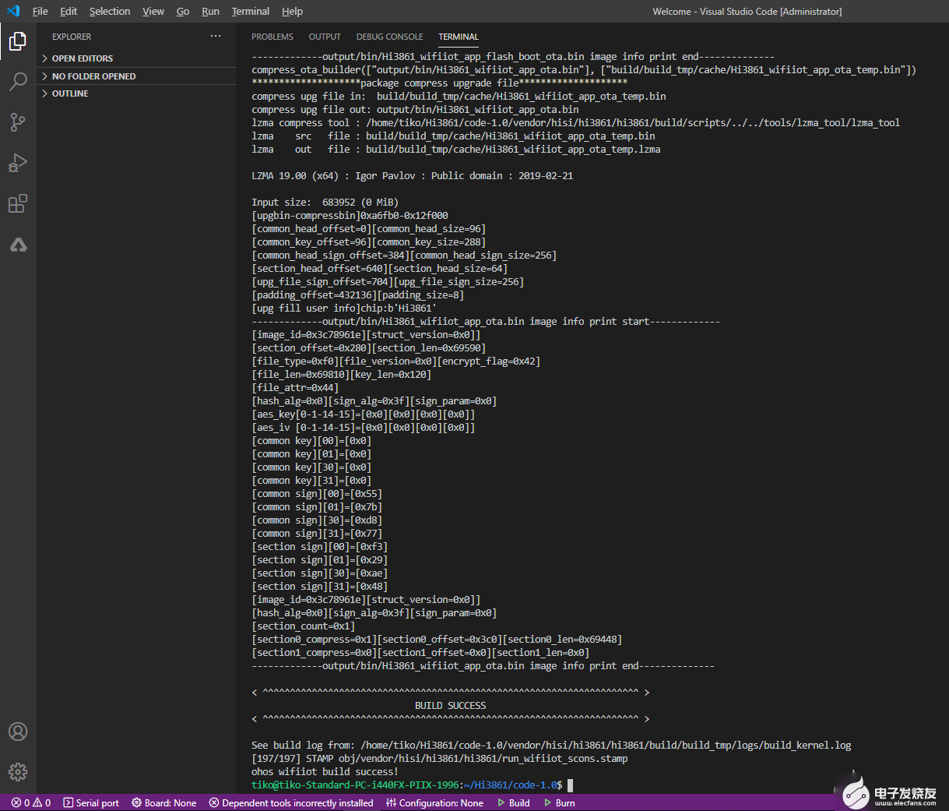Viewport: 949px width, 811px height.
Task: Click the Build button in status bar
Action: (x=514, y=803)
